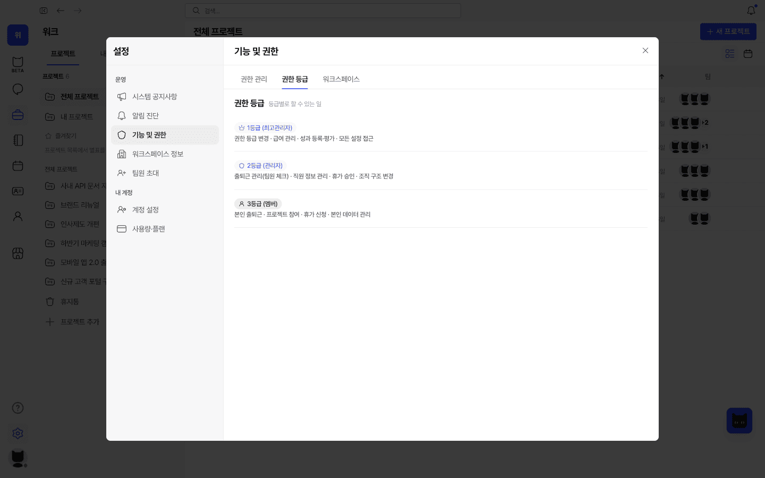This screenshot has height=478, width=765.
Task: Click the cat chatbot button
Action: [x=739, y=421]
